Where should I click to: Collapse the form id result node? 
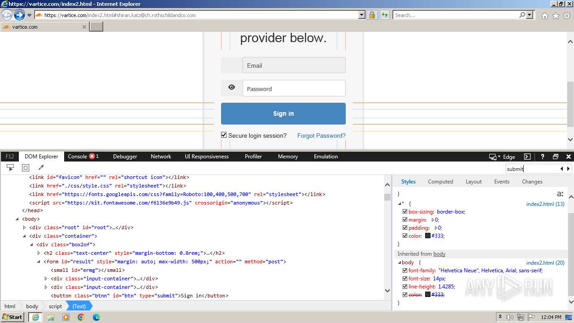(39, 262)
